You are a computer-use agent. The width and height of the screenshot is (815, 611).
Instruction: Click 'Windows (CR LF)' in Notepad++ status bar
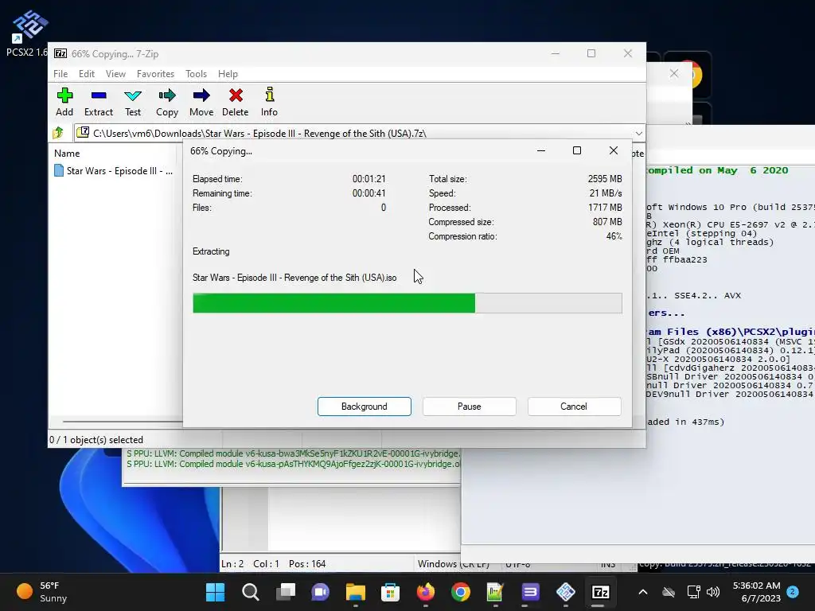point(453,564)
